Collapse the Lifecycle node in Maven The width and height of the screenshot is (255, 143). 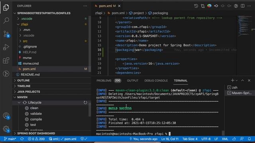(19, 102)
